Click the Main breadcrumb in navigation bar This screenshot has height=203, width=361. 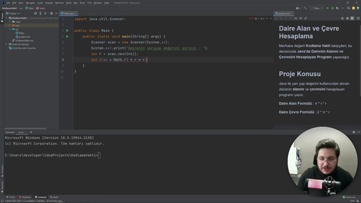pos(29,8)
